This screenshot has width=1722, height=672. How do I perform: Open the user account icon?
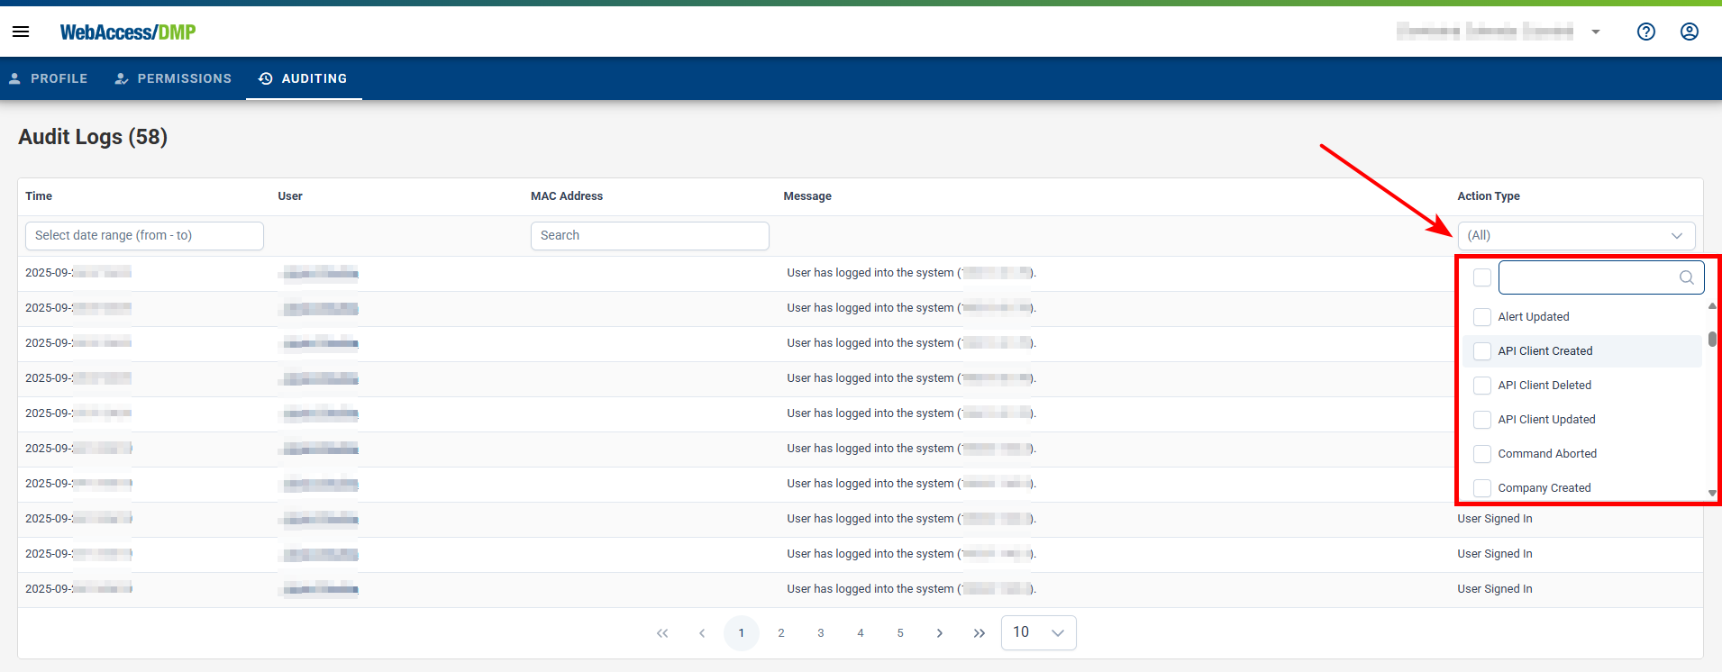point(1689,32)
